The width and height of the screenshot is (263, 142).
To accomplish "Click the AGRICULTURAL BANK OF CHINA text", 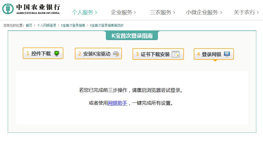I will (x=38, y=13).
